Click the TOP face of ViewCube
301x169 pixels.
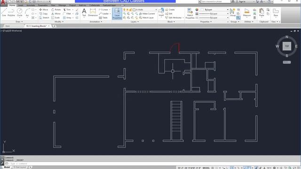(287, 46)
